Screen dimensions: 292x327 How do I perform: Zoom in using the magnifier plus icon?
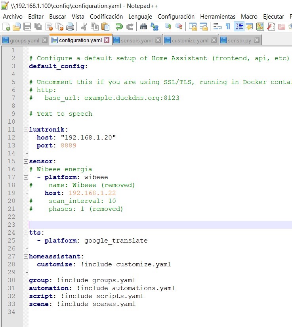click(168, 27)
